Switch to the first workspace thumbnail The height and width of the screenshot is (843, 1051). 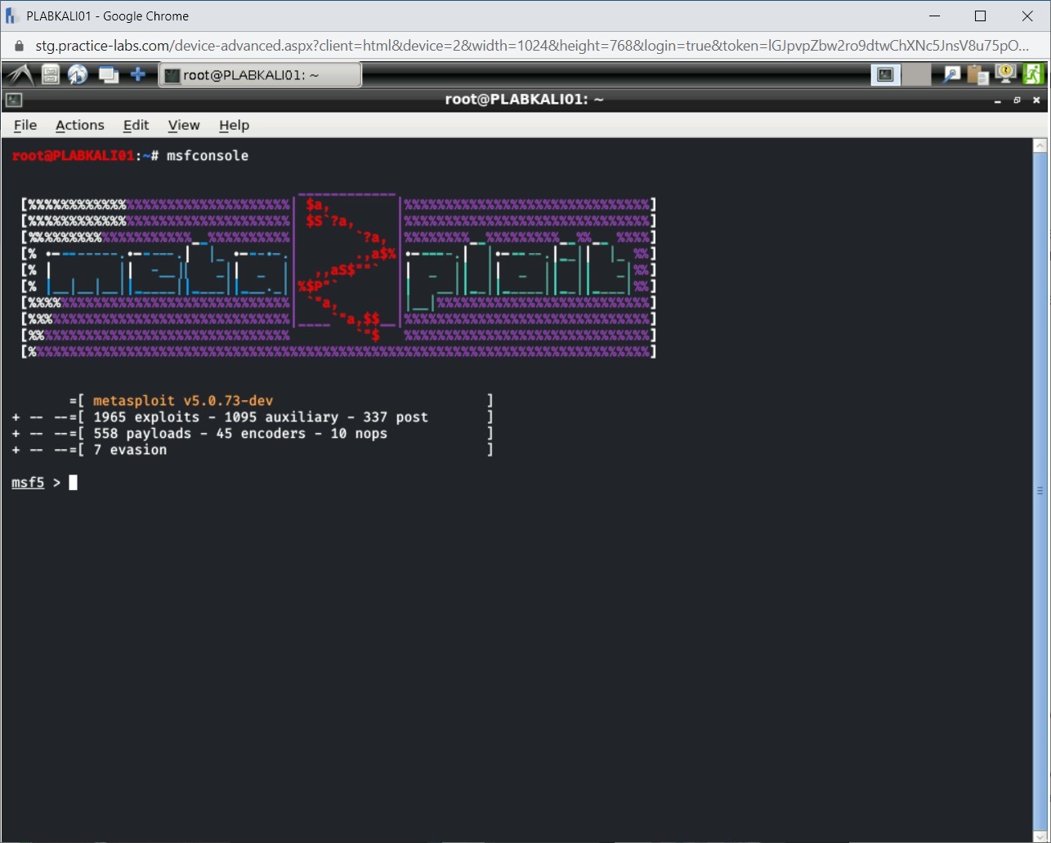pos(885,75)
